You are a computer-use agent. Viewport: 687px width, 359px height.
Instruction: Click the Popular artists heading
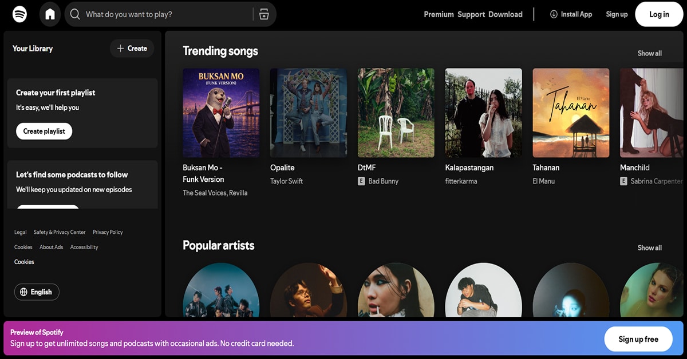219,245
